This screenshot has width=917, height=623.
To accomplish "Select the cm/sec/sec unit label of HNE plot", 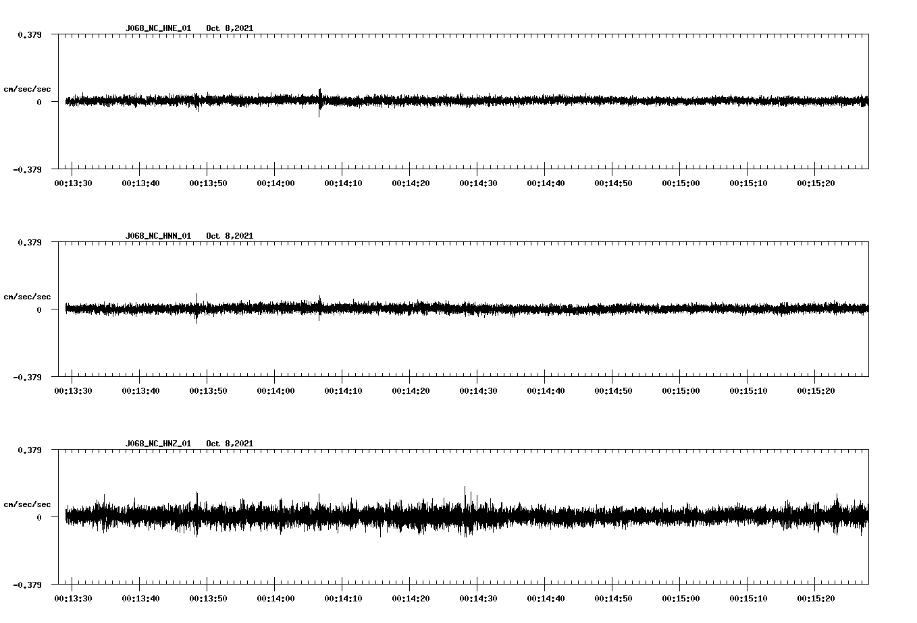I will coord(27,89).
